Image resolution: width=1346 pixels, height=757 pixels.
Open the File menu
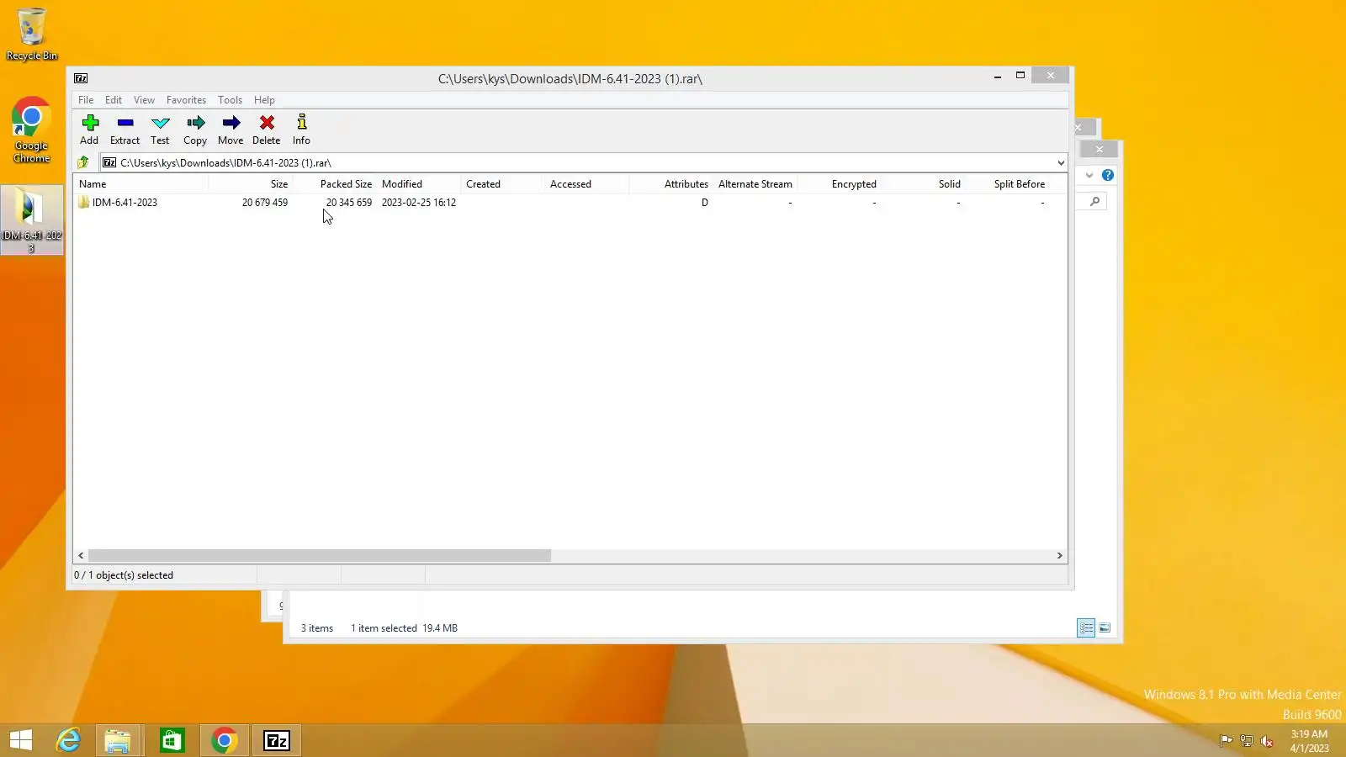[86, 99]
